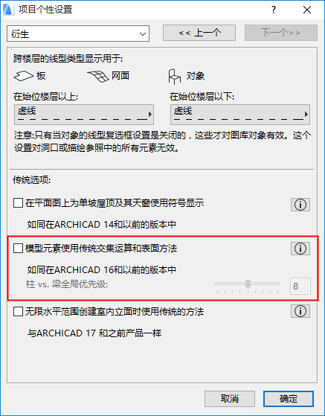
Task: Click info icon for interior elevation option
Action: click(x=300, y=311)
